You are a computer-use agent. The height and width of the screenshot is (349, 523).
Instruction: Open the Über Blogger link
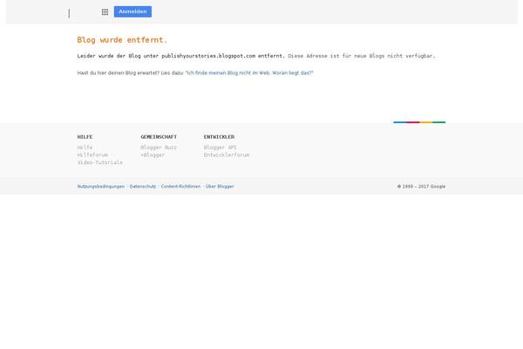click(x=220, y=186)
